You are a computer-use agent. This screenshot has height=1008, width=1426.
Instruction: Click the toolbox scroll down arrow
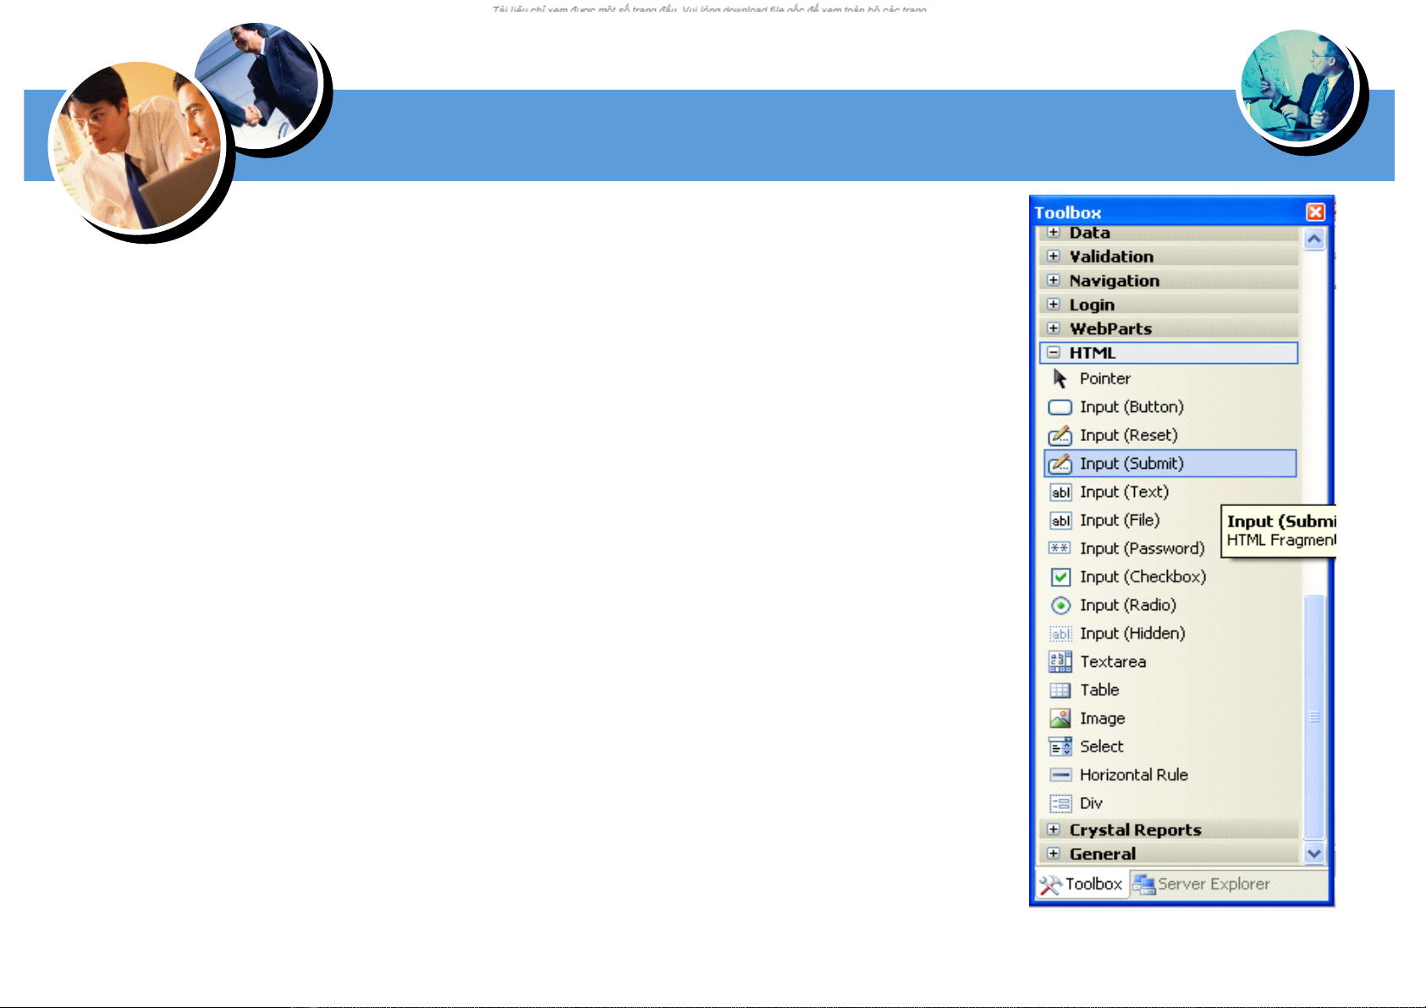click(1313, 854)
